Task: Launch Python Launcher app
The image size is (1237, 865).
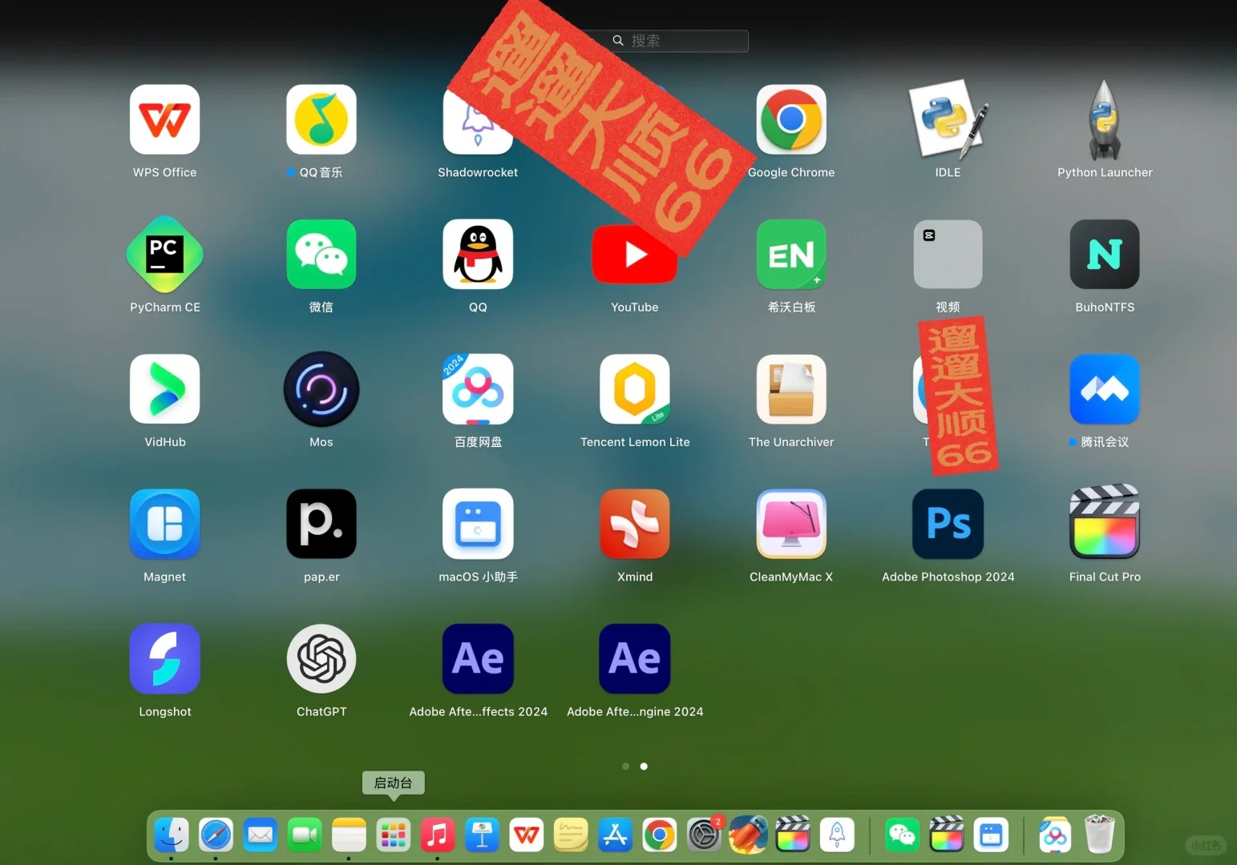Action: (1105, 119)
